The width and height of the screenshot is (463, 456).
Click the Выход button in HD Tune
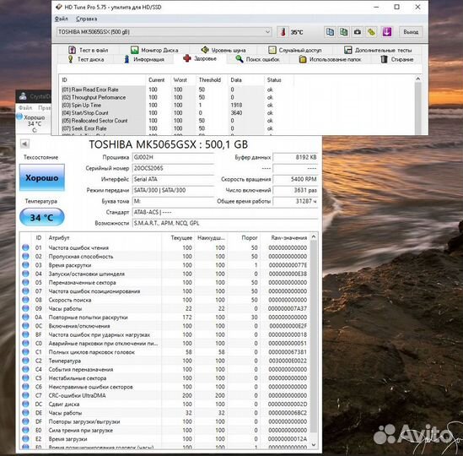pos(411,32)
